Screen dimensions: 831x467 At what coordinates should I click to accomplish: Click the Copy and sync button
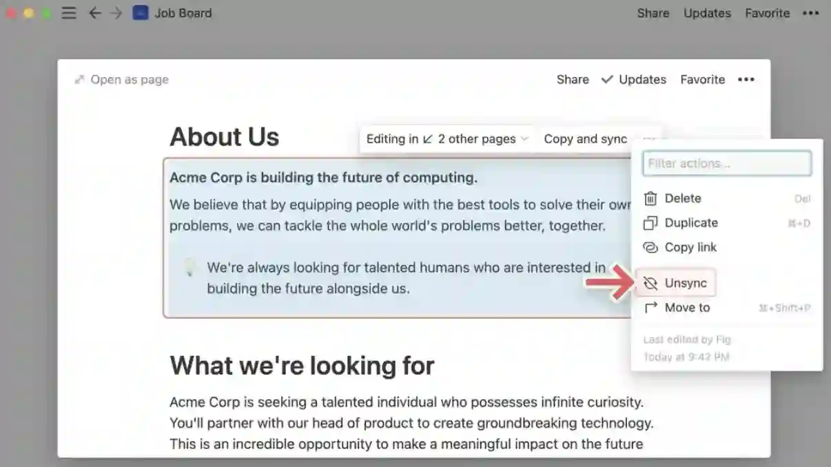click(x=586, y=139)
